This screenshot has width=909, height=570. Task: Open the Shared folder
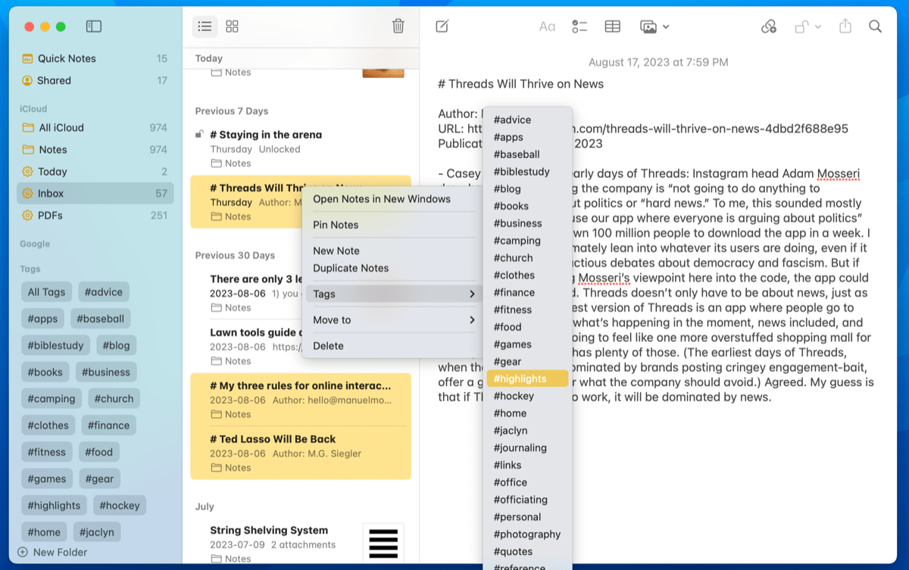(95, 80)
